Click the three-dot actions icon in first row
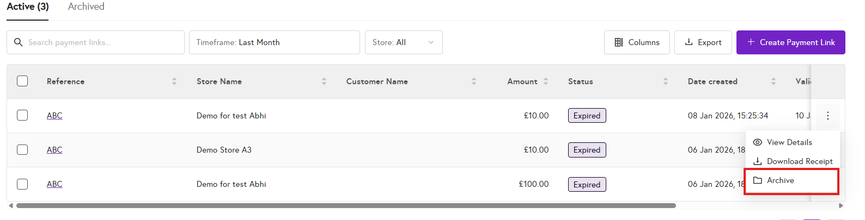Screen dimensions: 865x220 tap(827, 116)
